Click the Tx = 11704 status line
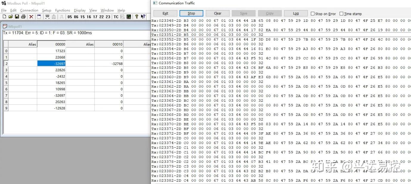Viewport: 411px width, 184px height. tap(47, 33)
